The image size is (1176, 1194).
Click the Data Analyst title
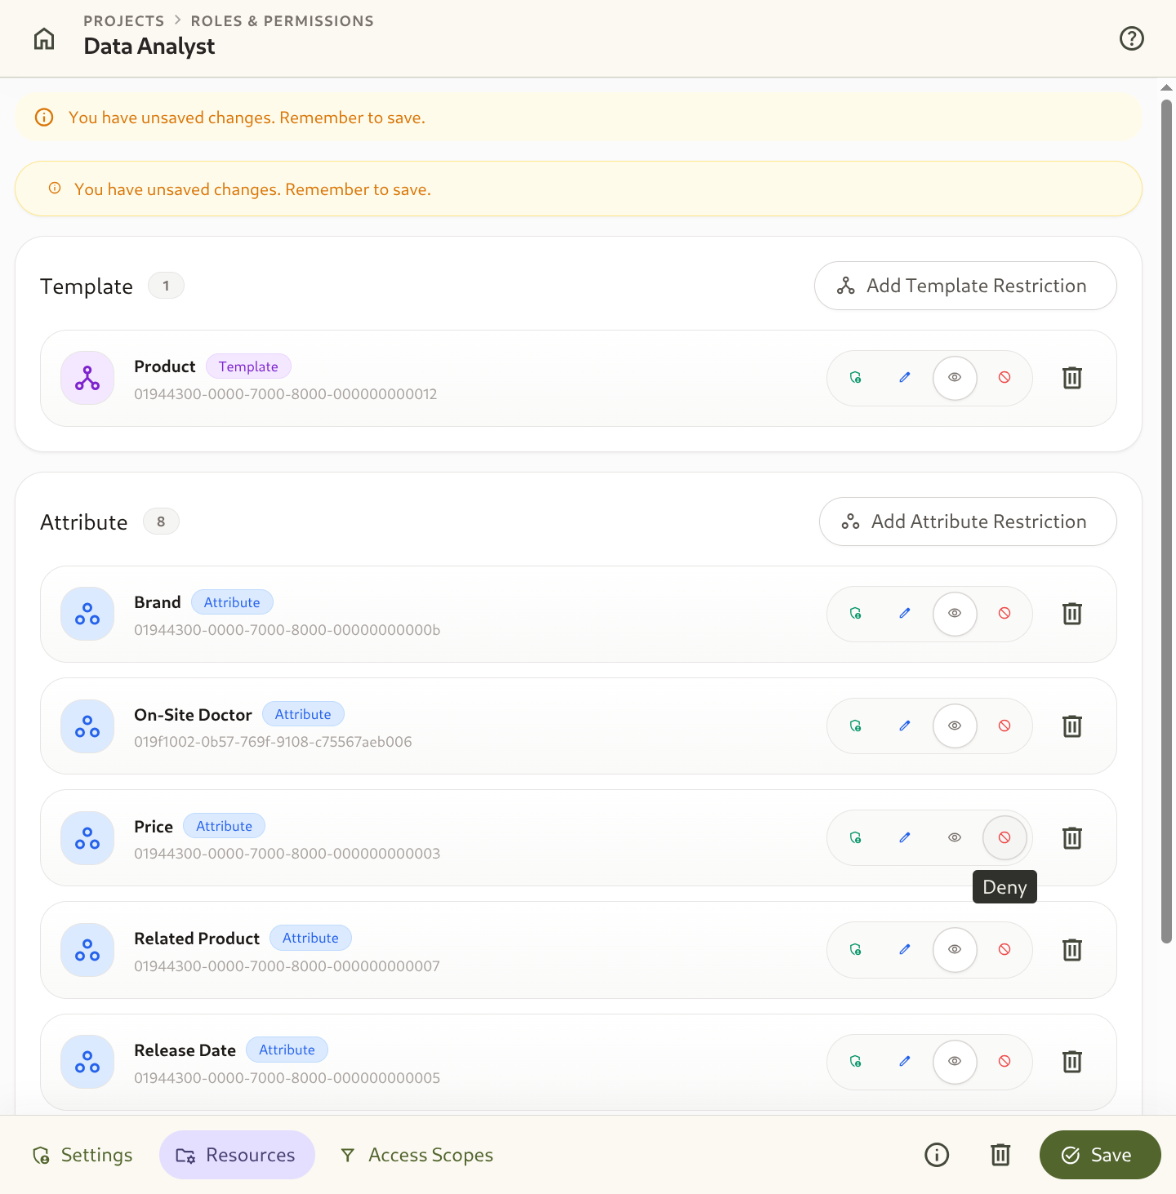[149, 47]
